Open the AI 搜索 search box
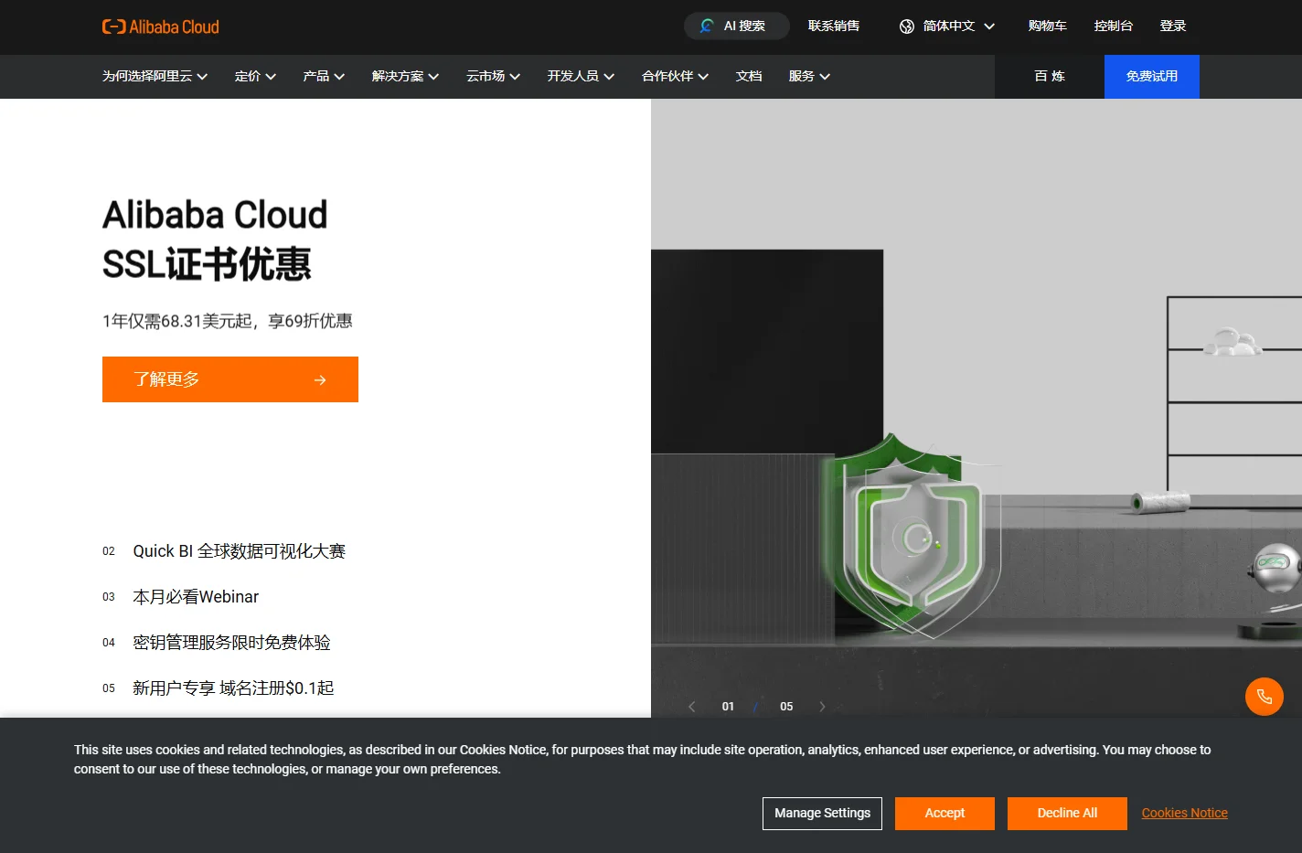 pos(737,26)
